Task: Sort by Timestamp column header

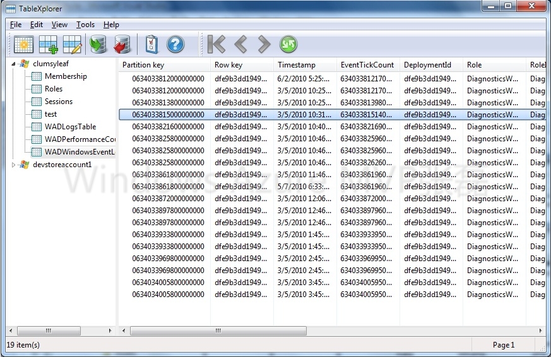Action: click(305, 65)
